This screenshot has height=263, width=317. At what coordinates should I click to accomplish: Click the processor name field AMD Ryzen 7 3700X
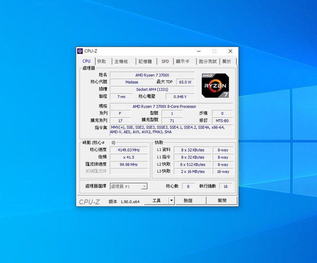(x=152, y=75)
